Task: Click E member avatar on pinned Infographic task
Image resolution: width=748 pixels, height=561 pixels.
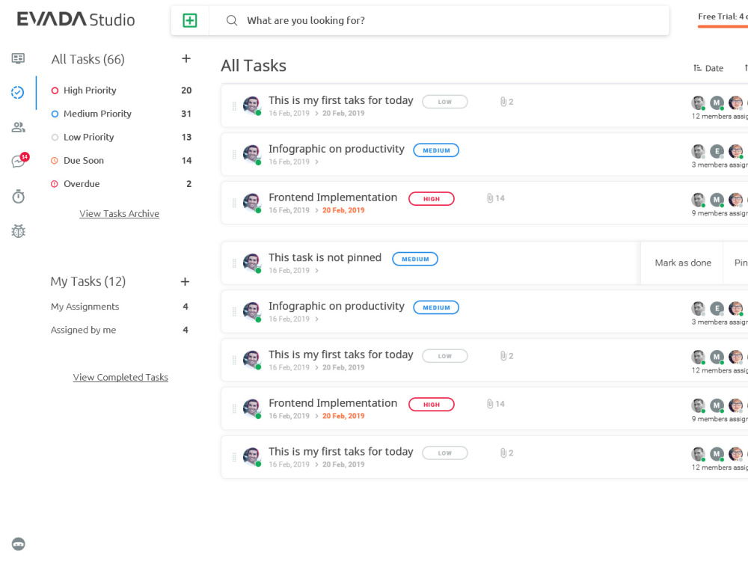Action: pyautogui.click(x=717, y=151)
